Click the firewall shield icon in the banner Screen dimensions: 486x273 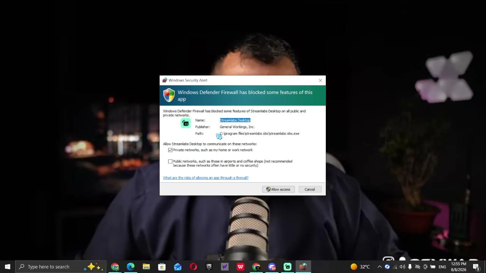169,95
